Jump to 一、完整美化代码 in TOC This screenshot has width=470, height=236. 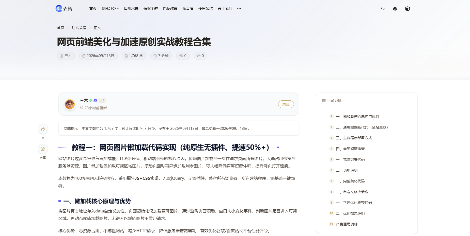[x=350, y=181]
